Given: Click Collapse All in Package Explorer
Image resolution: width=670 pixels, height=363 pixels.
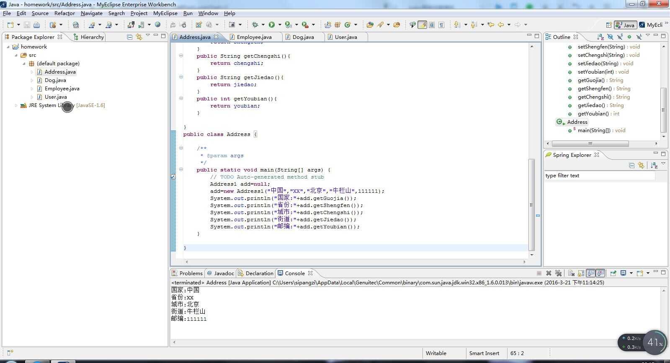Looking at the screenshot, I should click(x=129, y=37).
